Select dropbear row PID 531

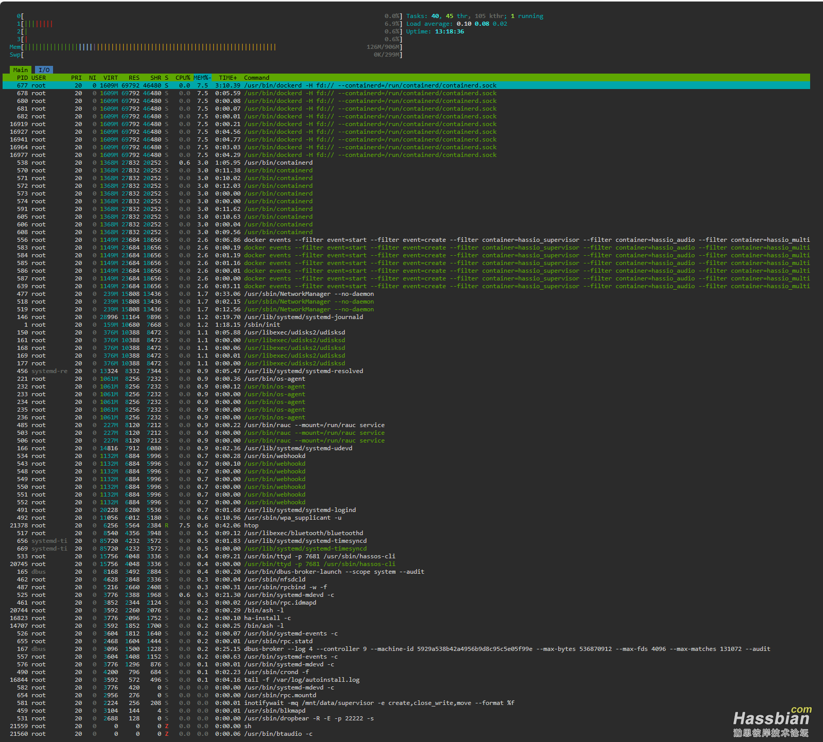coord(406,718)
